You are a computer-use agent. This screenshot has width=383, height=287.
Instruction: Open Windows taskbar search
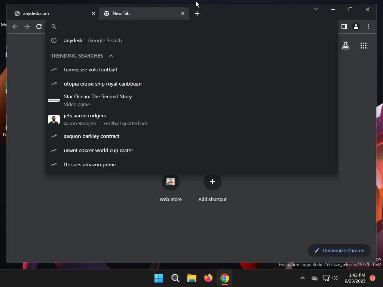(175, 278)
